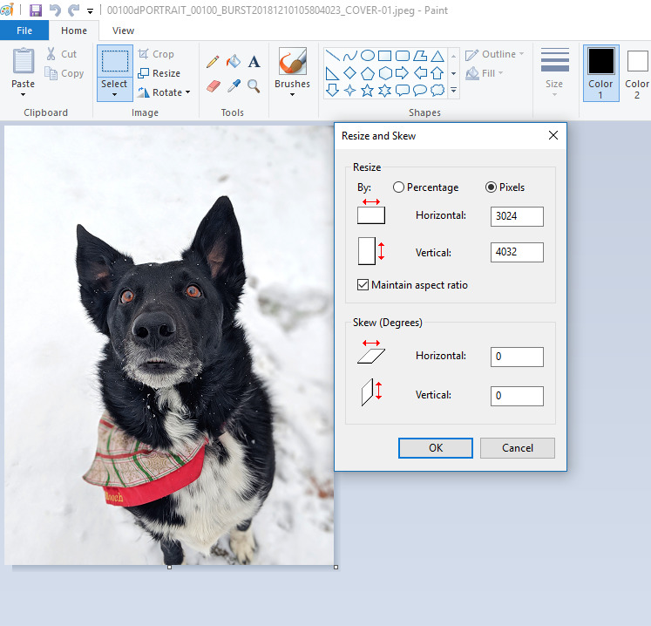Select the Color 1 black swatch

pyautogui.click(x=600, y=62)
